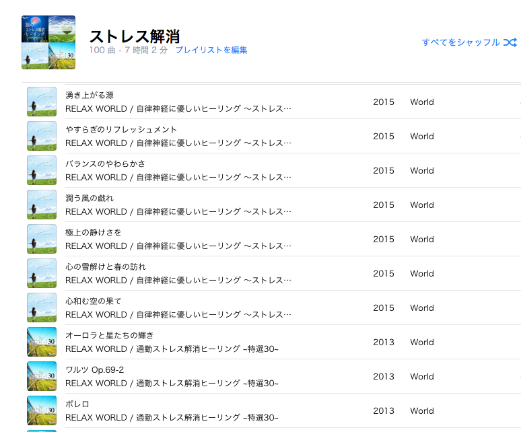Click year 2013 in オーロラと星たちの輝き row
The width and height of the screenshot is (521, 432).
pyautogui.click(x=384, y=343)
